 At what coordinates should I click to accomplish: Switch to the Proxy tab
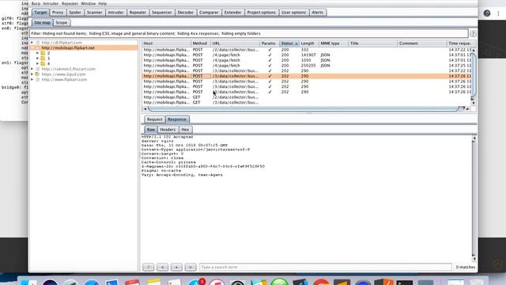[58, 13]
